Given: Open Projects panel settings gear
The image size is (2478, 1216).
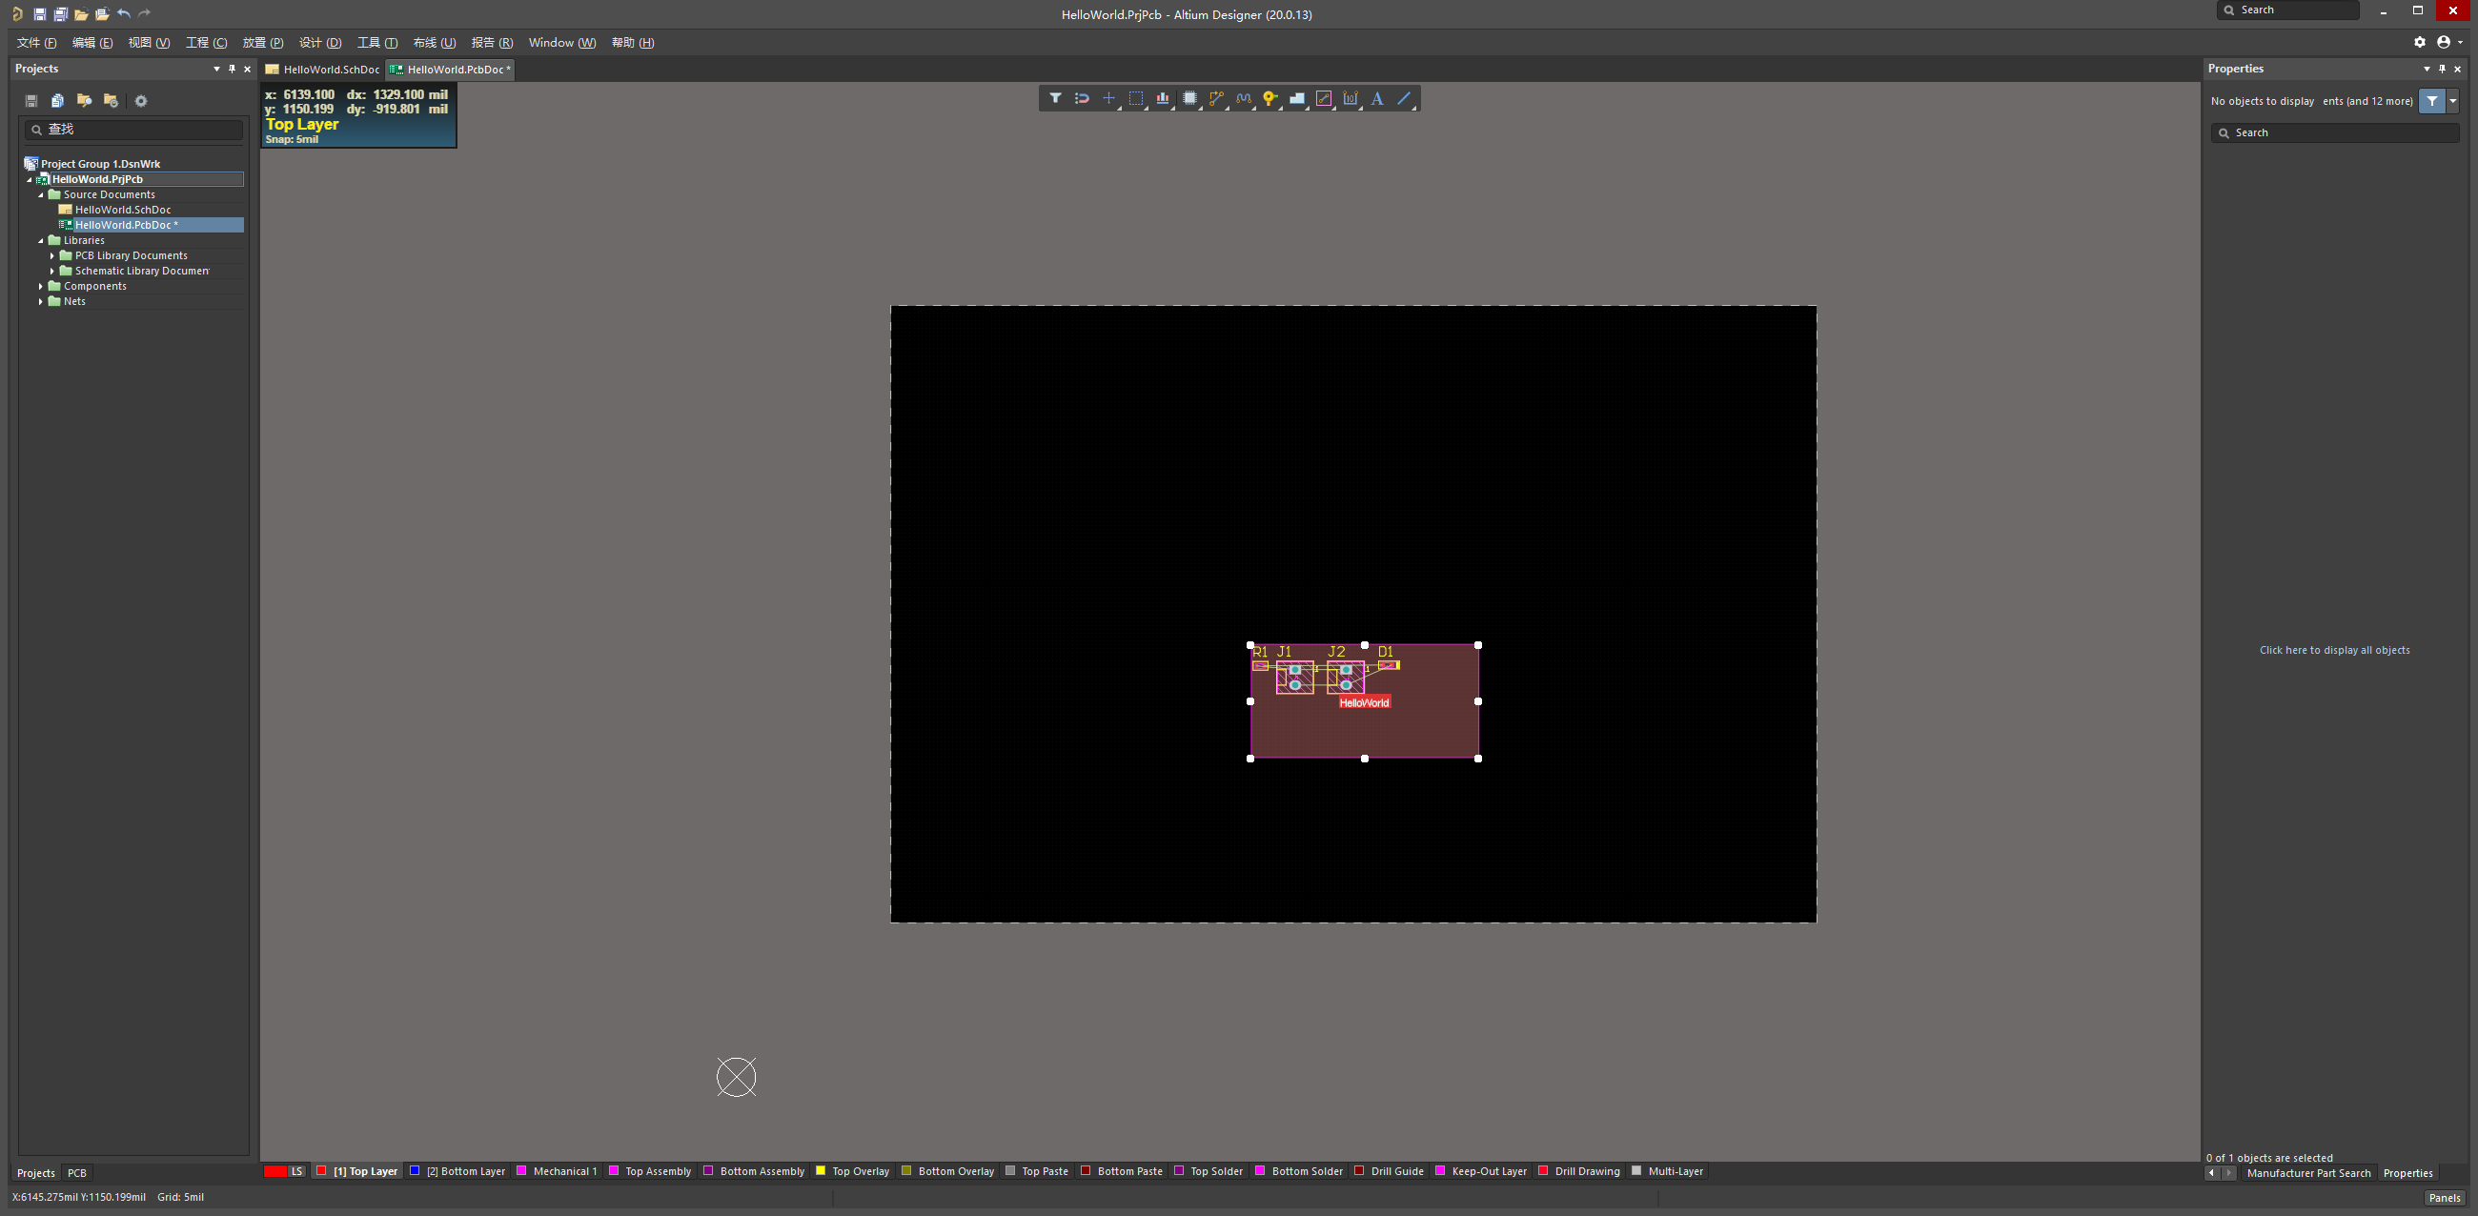Looking at the screenshot, I should pyautogui.click(x=140, y=100).
